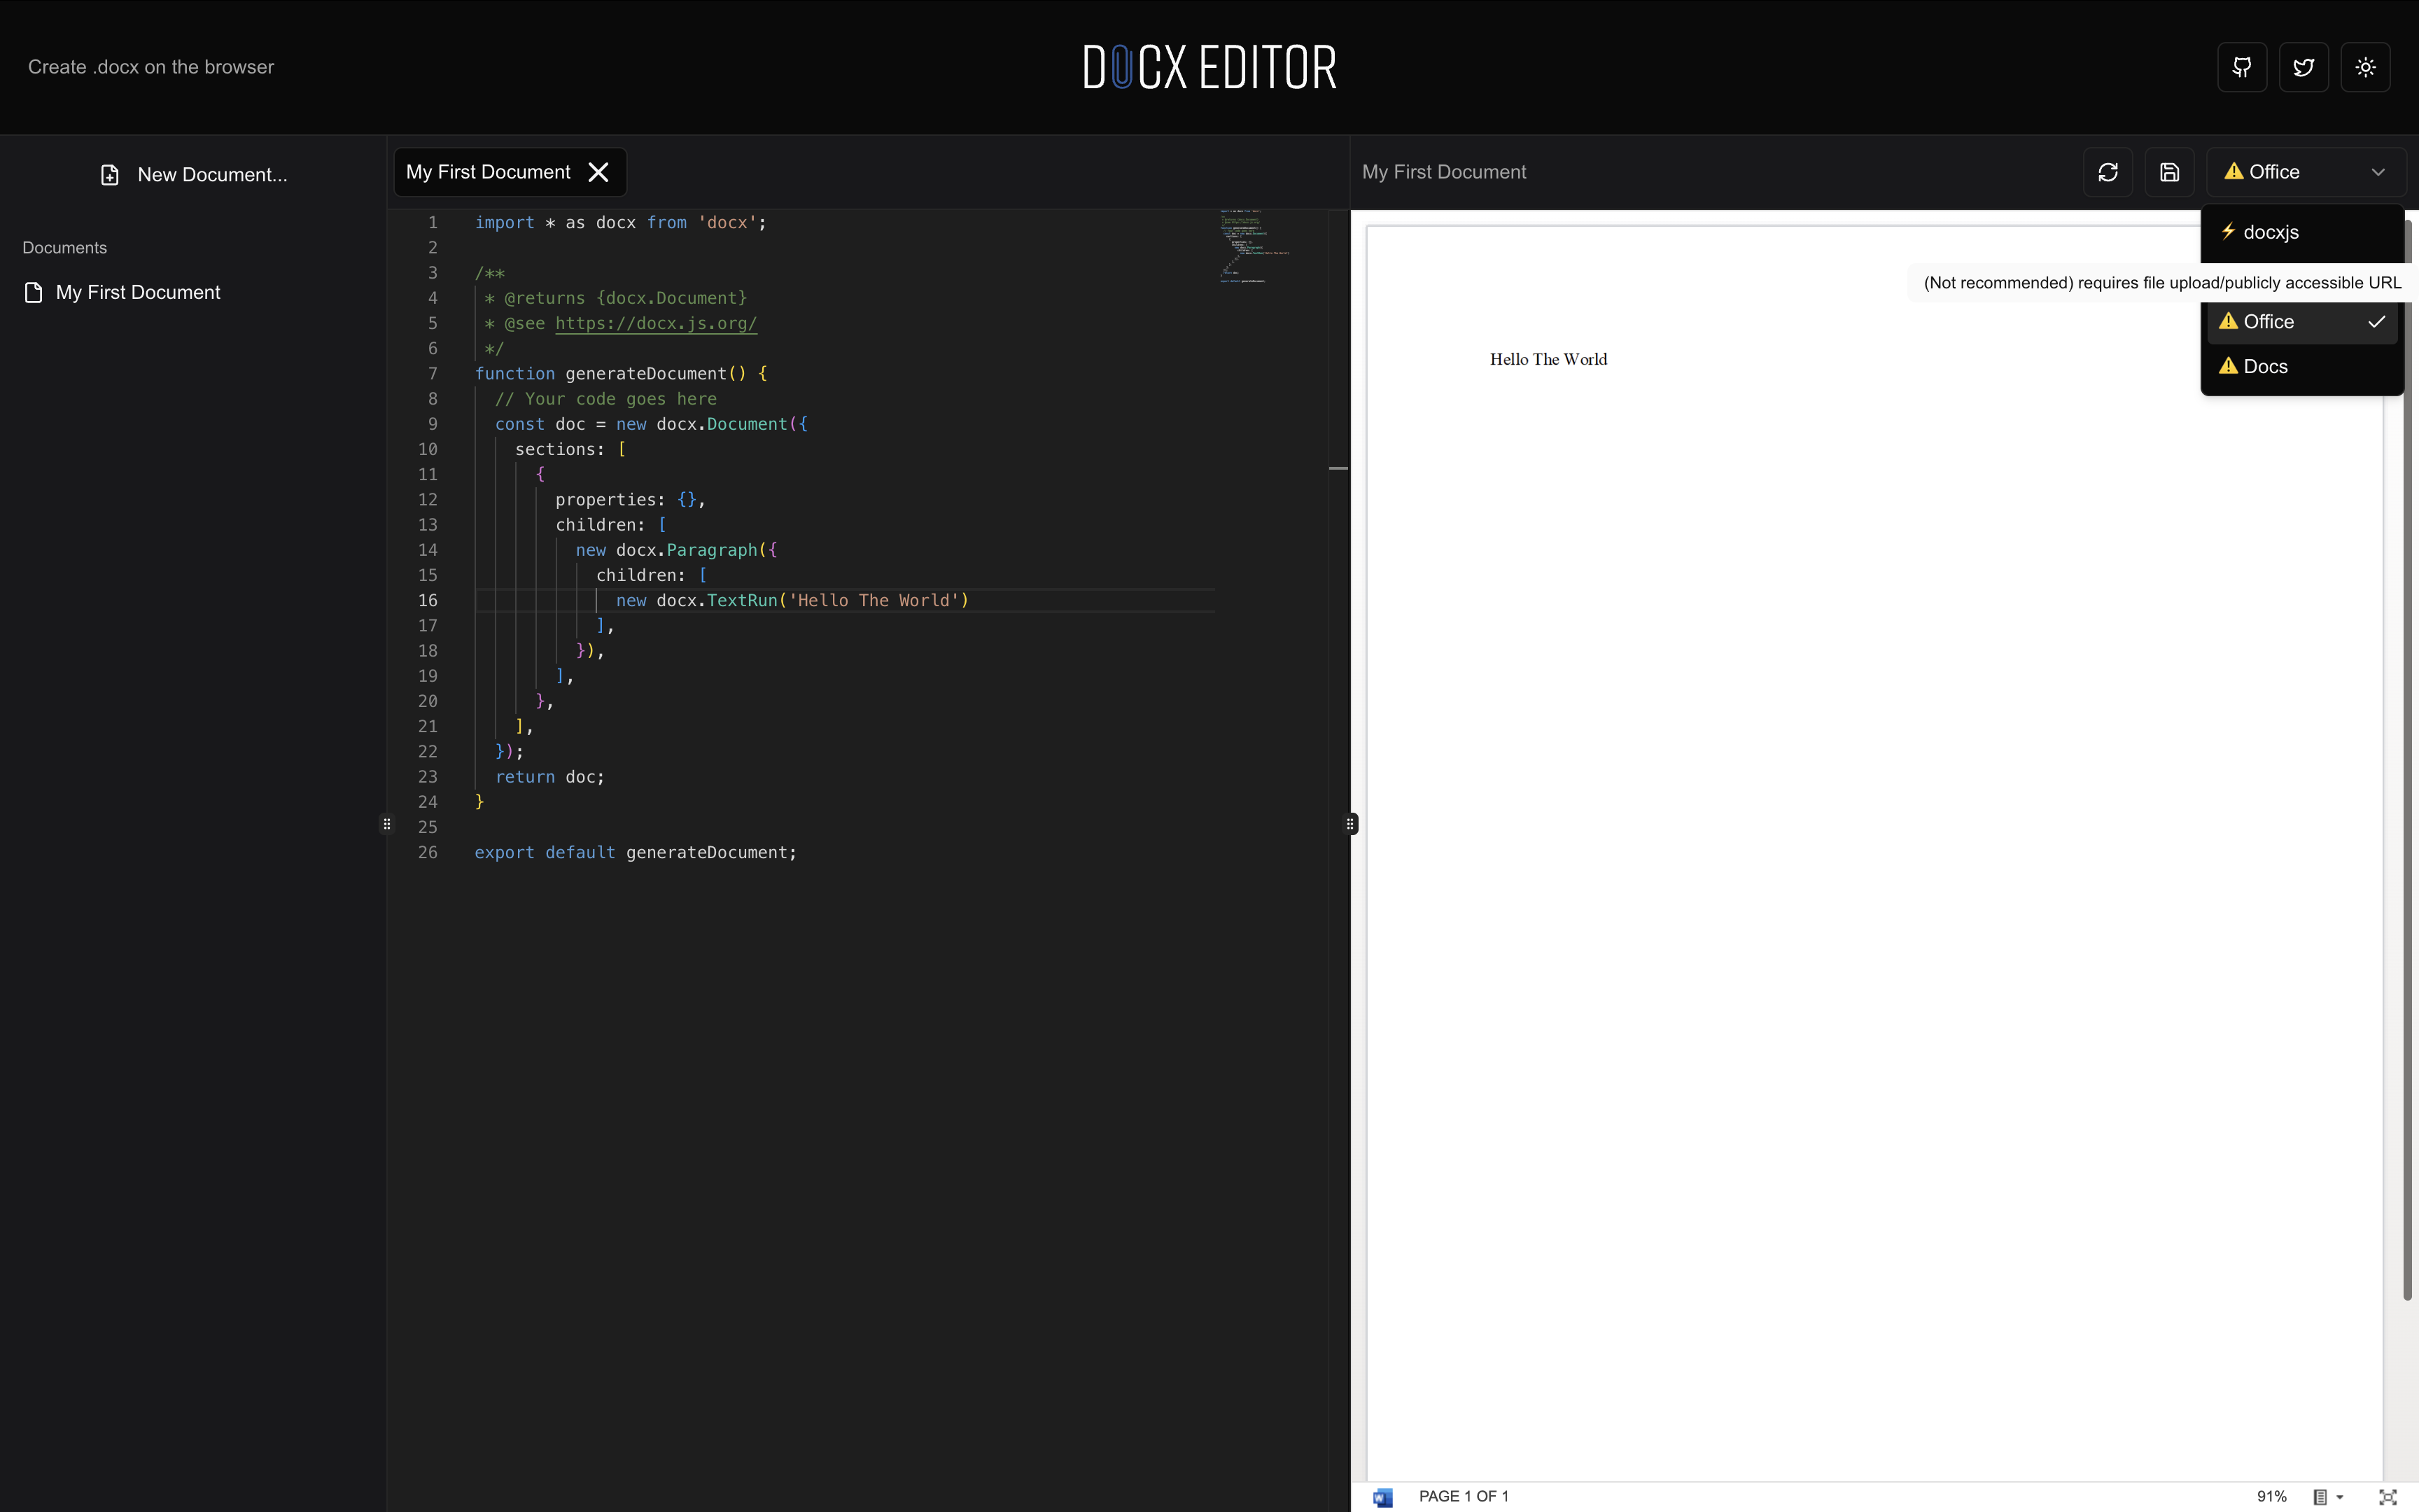Create a New Document

(x=194, y=175)
